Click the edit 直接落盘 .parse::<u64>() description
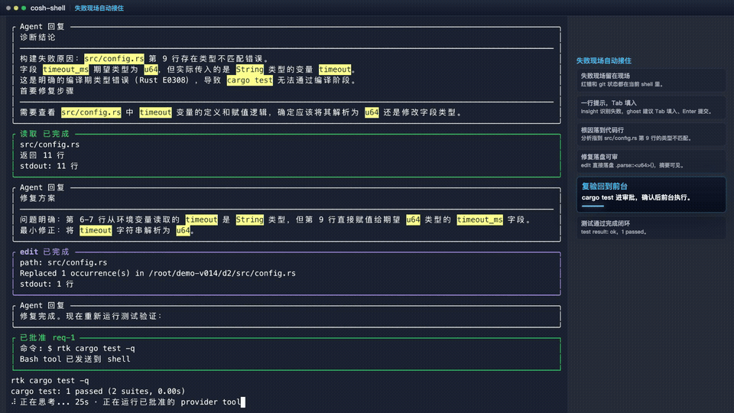This screenshot has height=413, width=734. tap(632, 165)
